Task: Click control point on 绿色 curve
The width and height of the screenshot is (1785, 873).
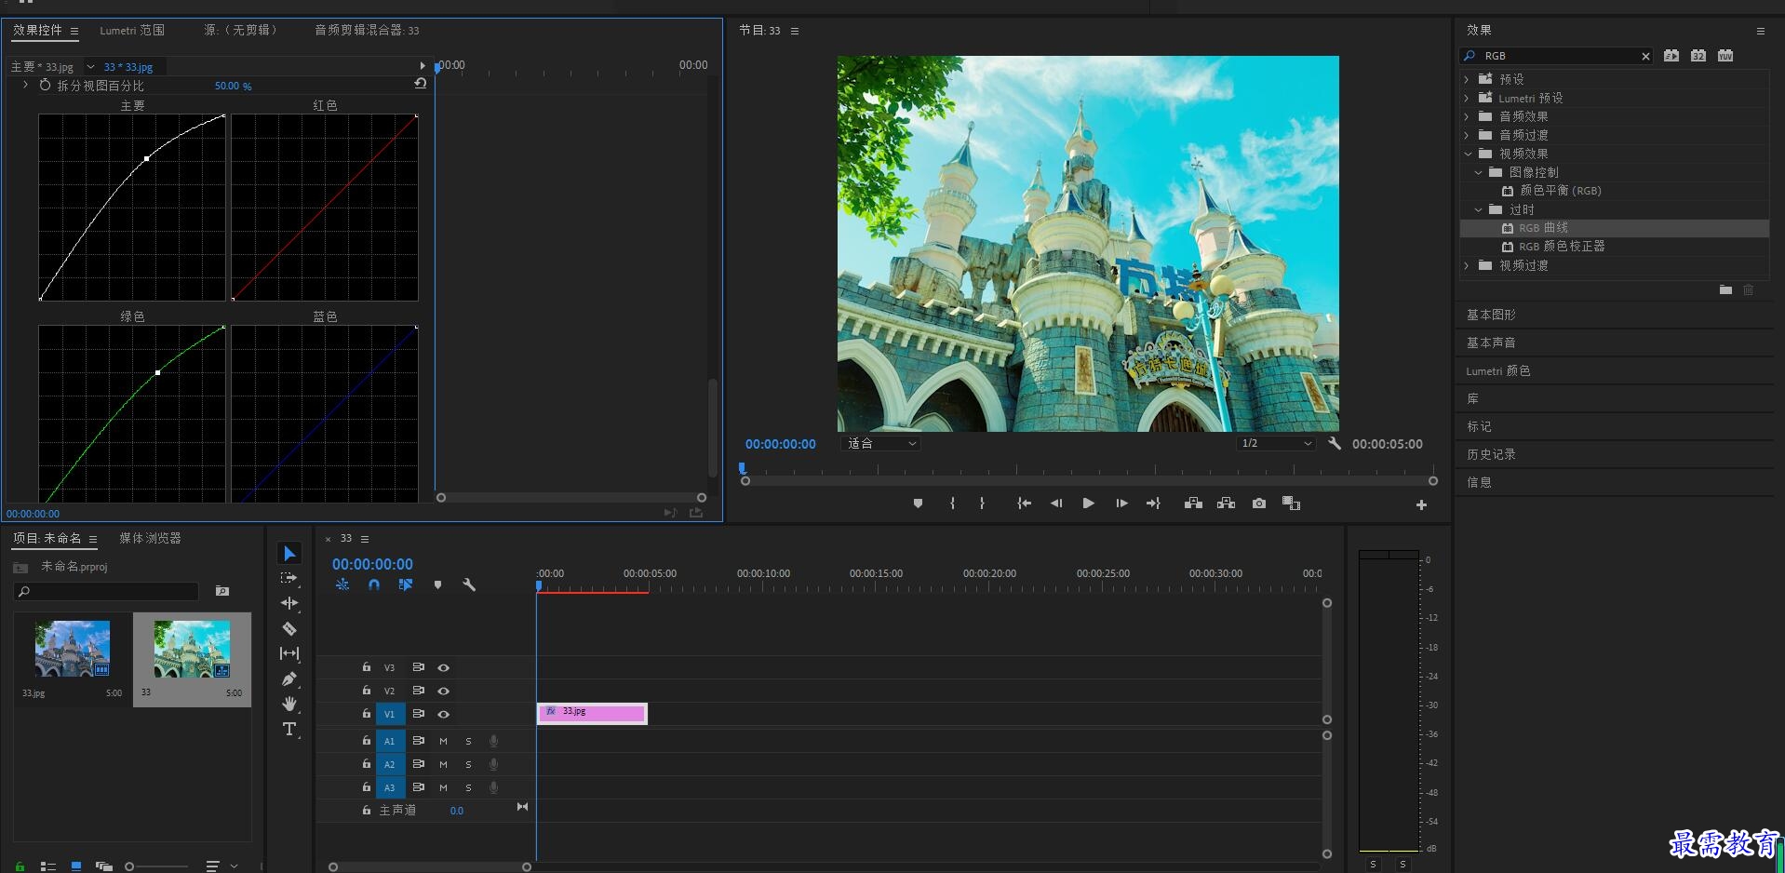Action: click(x=157, y=372)
